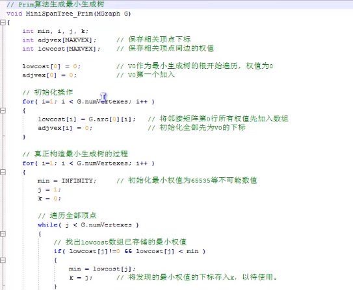Collapse the if lowcost[j] block fold marker
Viewport: 353px width, 290px height.
(3, 260)
